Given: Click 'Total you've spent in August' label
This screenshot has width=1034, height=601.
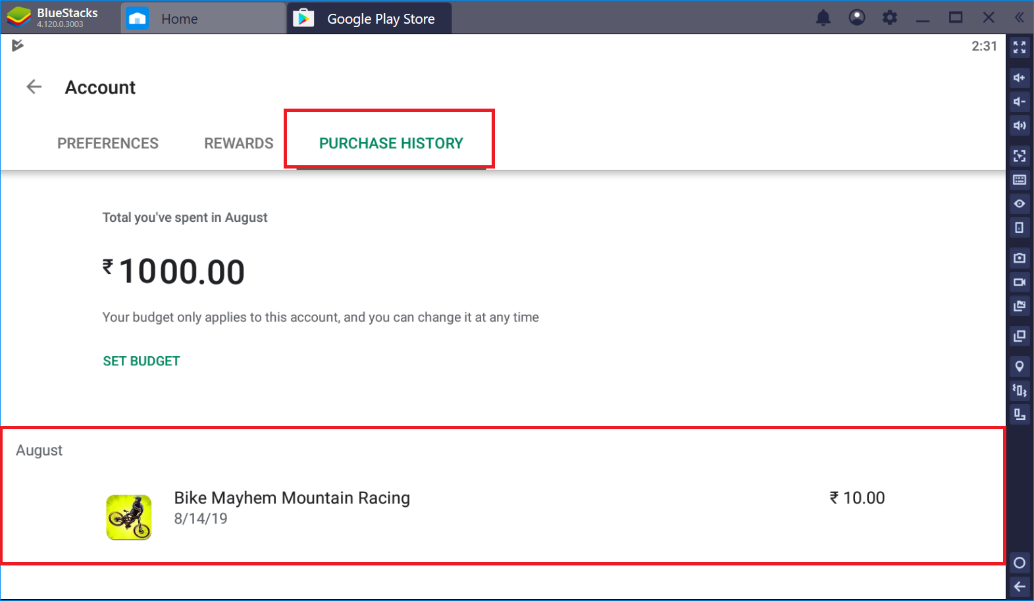Looking at the screenshot, I should click(x=185, y=218).
